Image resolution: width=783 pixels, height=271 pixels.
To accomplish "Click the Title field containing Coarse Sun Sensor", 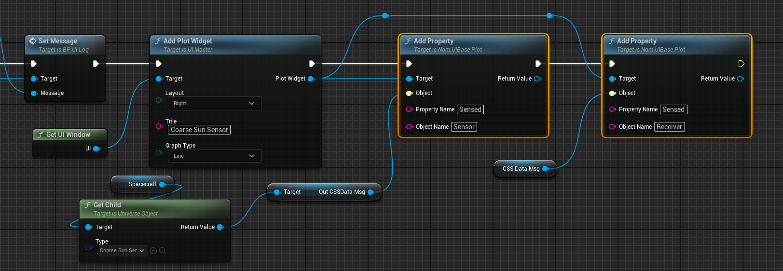I will pos(199,130).
